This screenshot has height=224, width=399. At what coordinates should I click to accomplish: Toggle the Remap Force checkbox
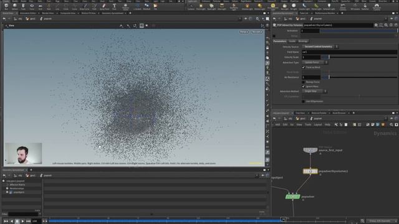point(304,82)
